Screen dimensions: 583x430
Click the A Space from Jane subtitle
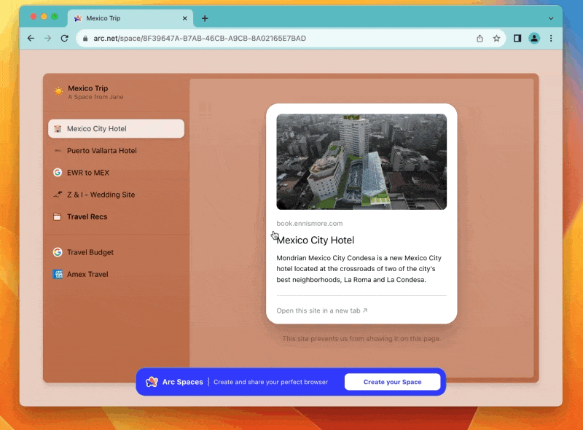click(x=95, y=97)
